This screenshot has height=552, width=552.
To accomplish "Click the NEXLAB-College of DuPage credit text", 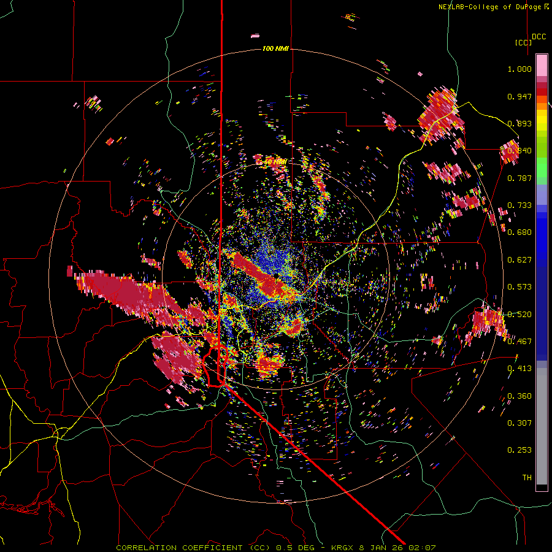I will click(x=494, y=7).
